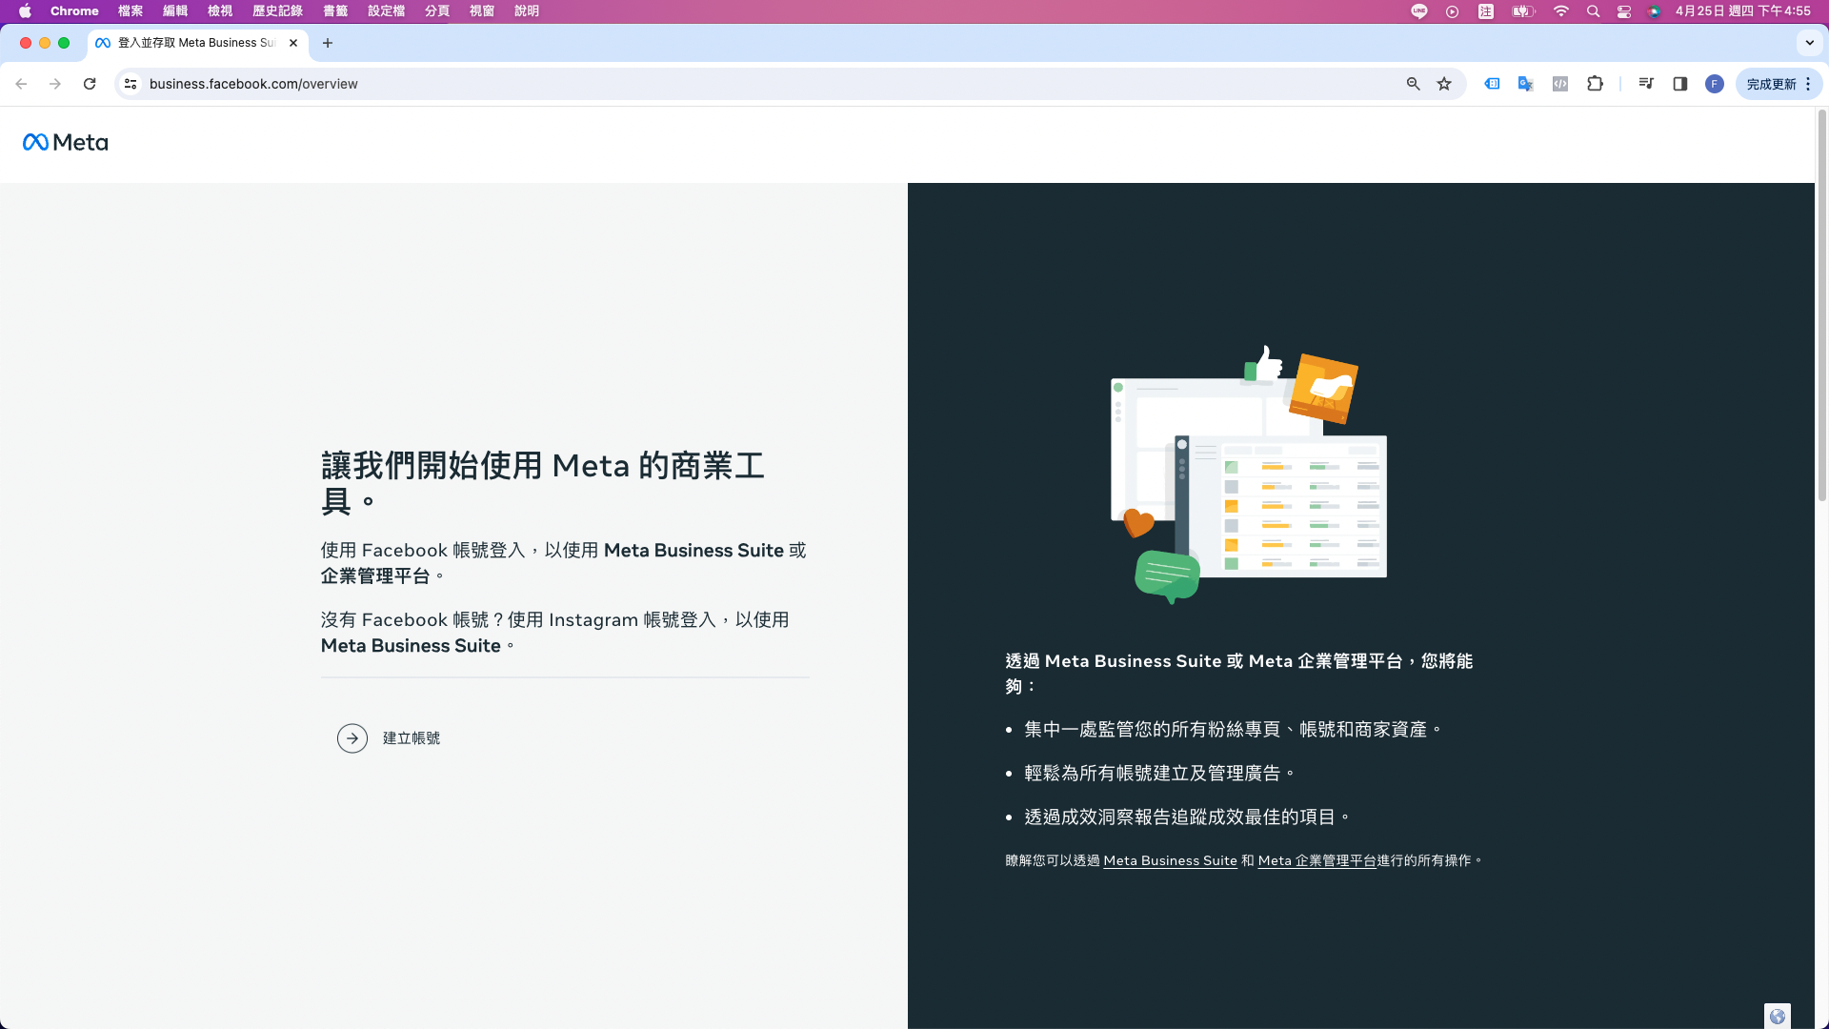Open the Meta Business Suite underlined link

coord(1170,860)
